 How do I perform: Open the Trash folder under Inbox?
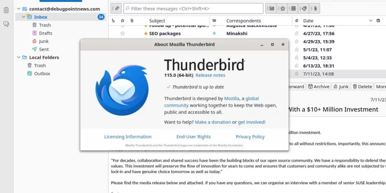click(x=45, y=25)
